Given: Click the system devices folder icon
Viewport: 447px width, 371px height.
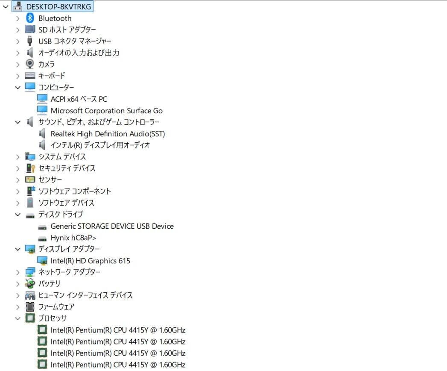Looking at the screenshot, I should [30, 156].
